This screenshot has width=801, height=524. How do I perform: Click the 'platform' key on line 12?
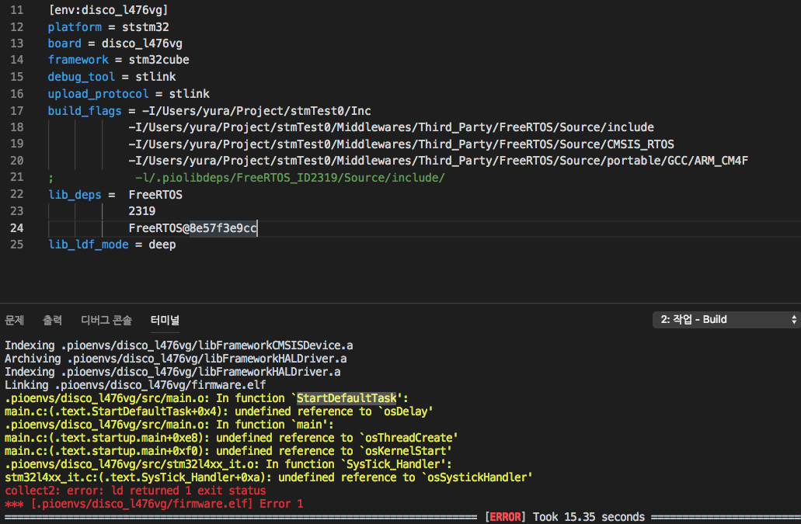point(75,27)
